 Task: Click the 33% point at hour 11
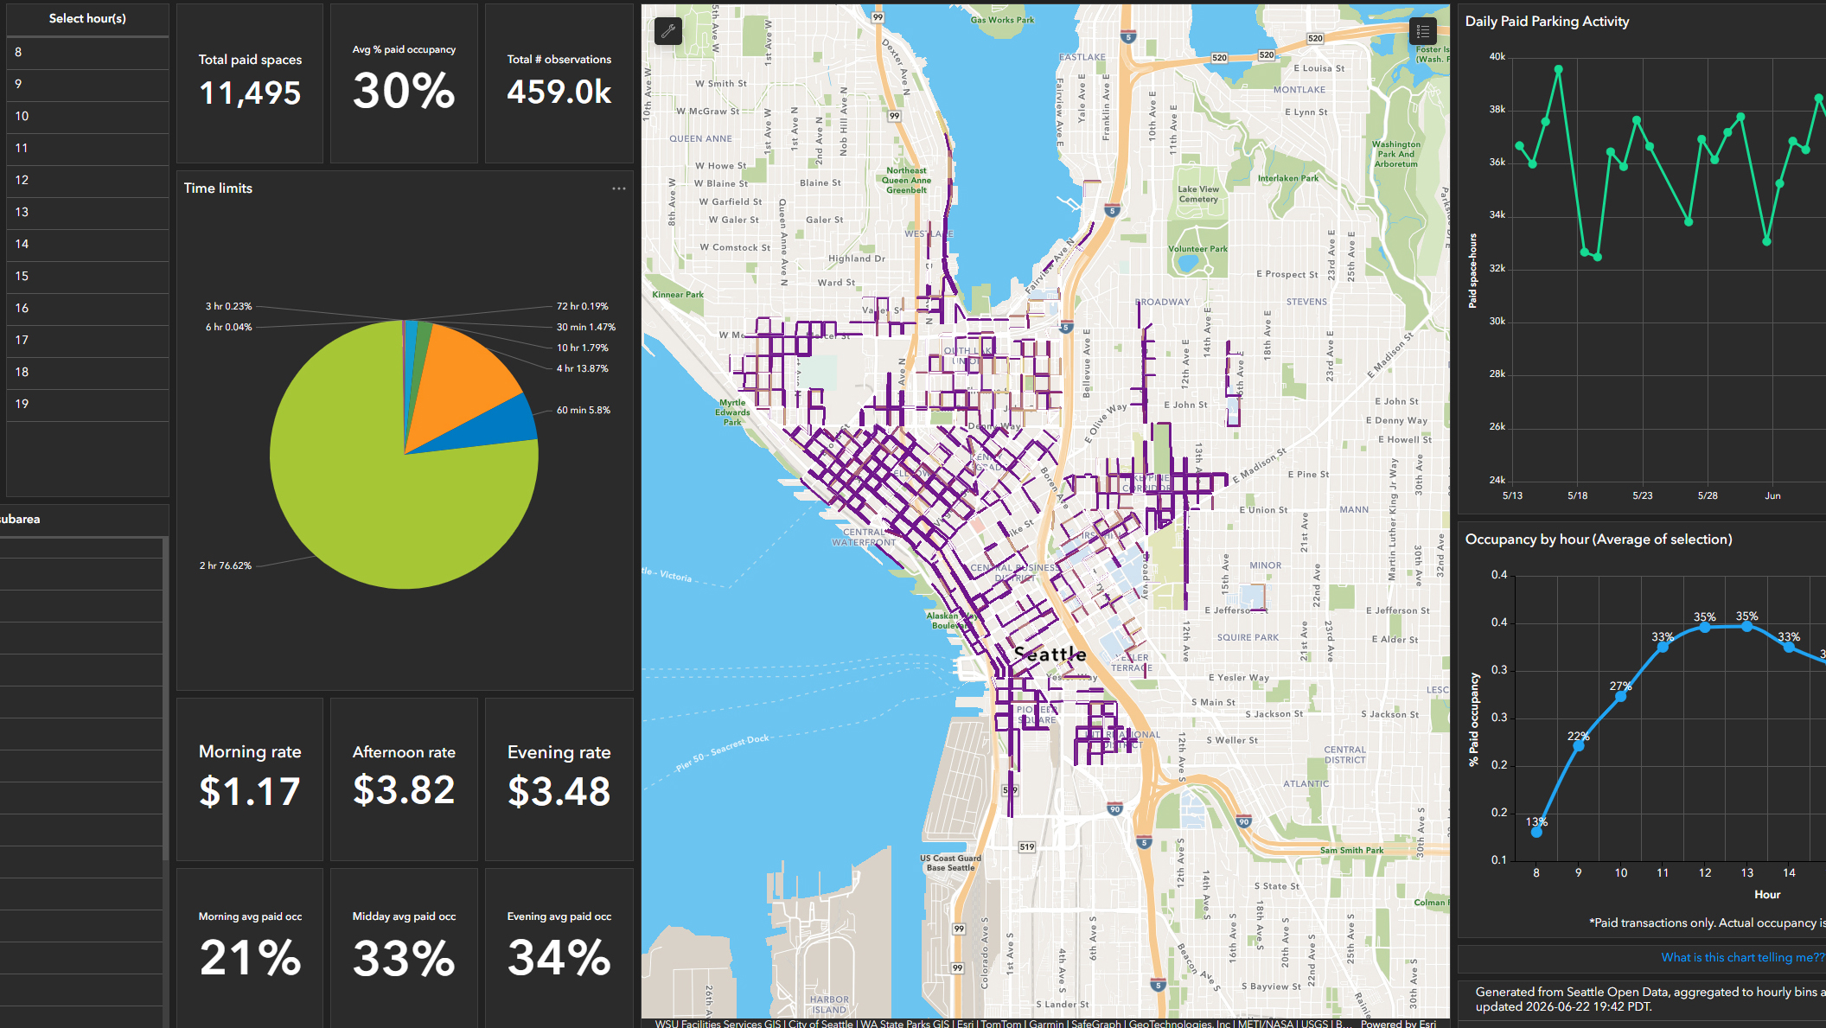coord(1663,647)
